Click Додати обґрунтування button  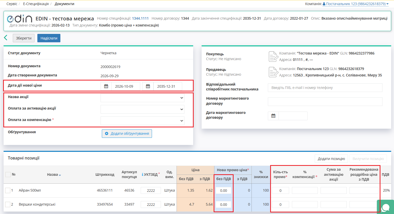click(x=127, y=133)
